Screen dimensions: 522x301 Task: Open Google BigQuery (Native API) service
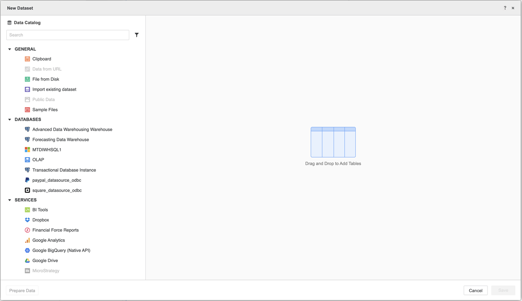pos(61,250)
